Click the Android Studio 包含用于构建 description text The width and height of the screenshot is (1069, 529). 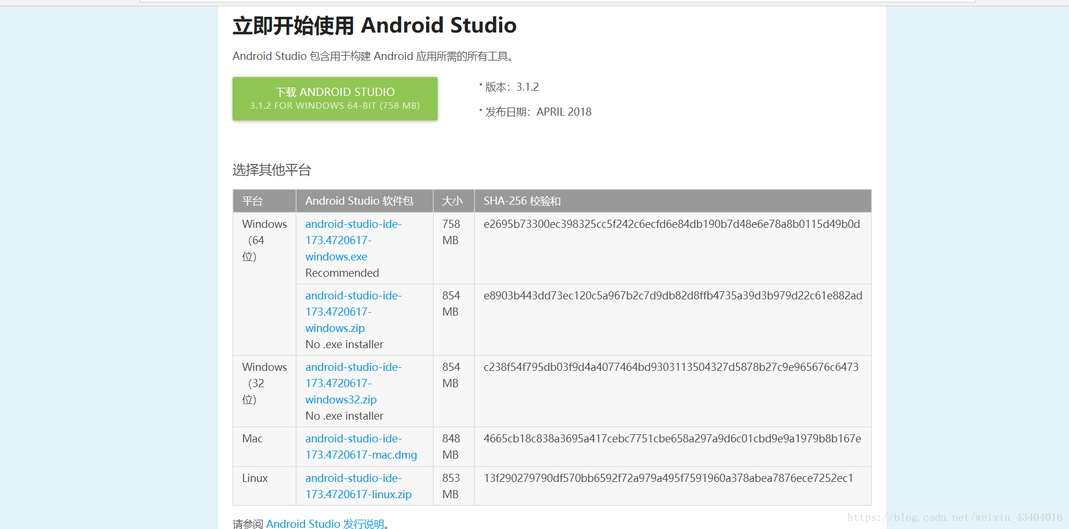tap(373, 56)
